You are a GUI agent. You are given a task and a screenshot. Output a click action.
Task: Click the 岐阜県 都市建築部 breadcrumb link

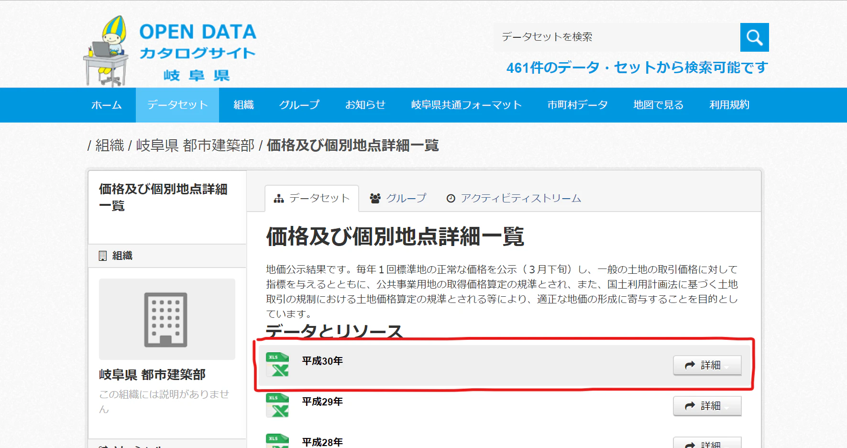[x=195, y=146]
